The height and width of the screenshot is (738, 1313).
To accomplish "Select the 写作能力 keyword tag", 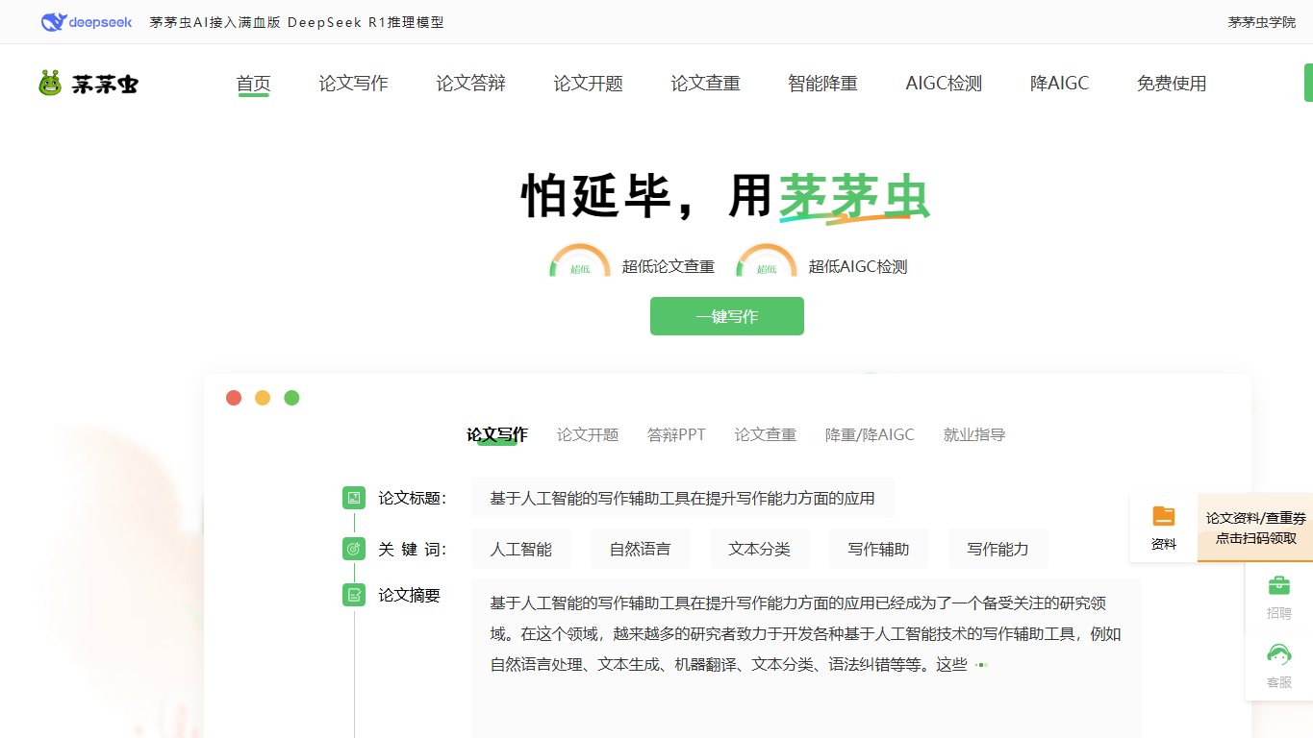I will click(x=998, y=549).
